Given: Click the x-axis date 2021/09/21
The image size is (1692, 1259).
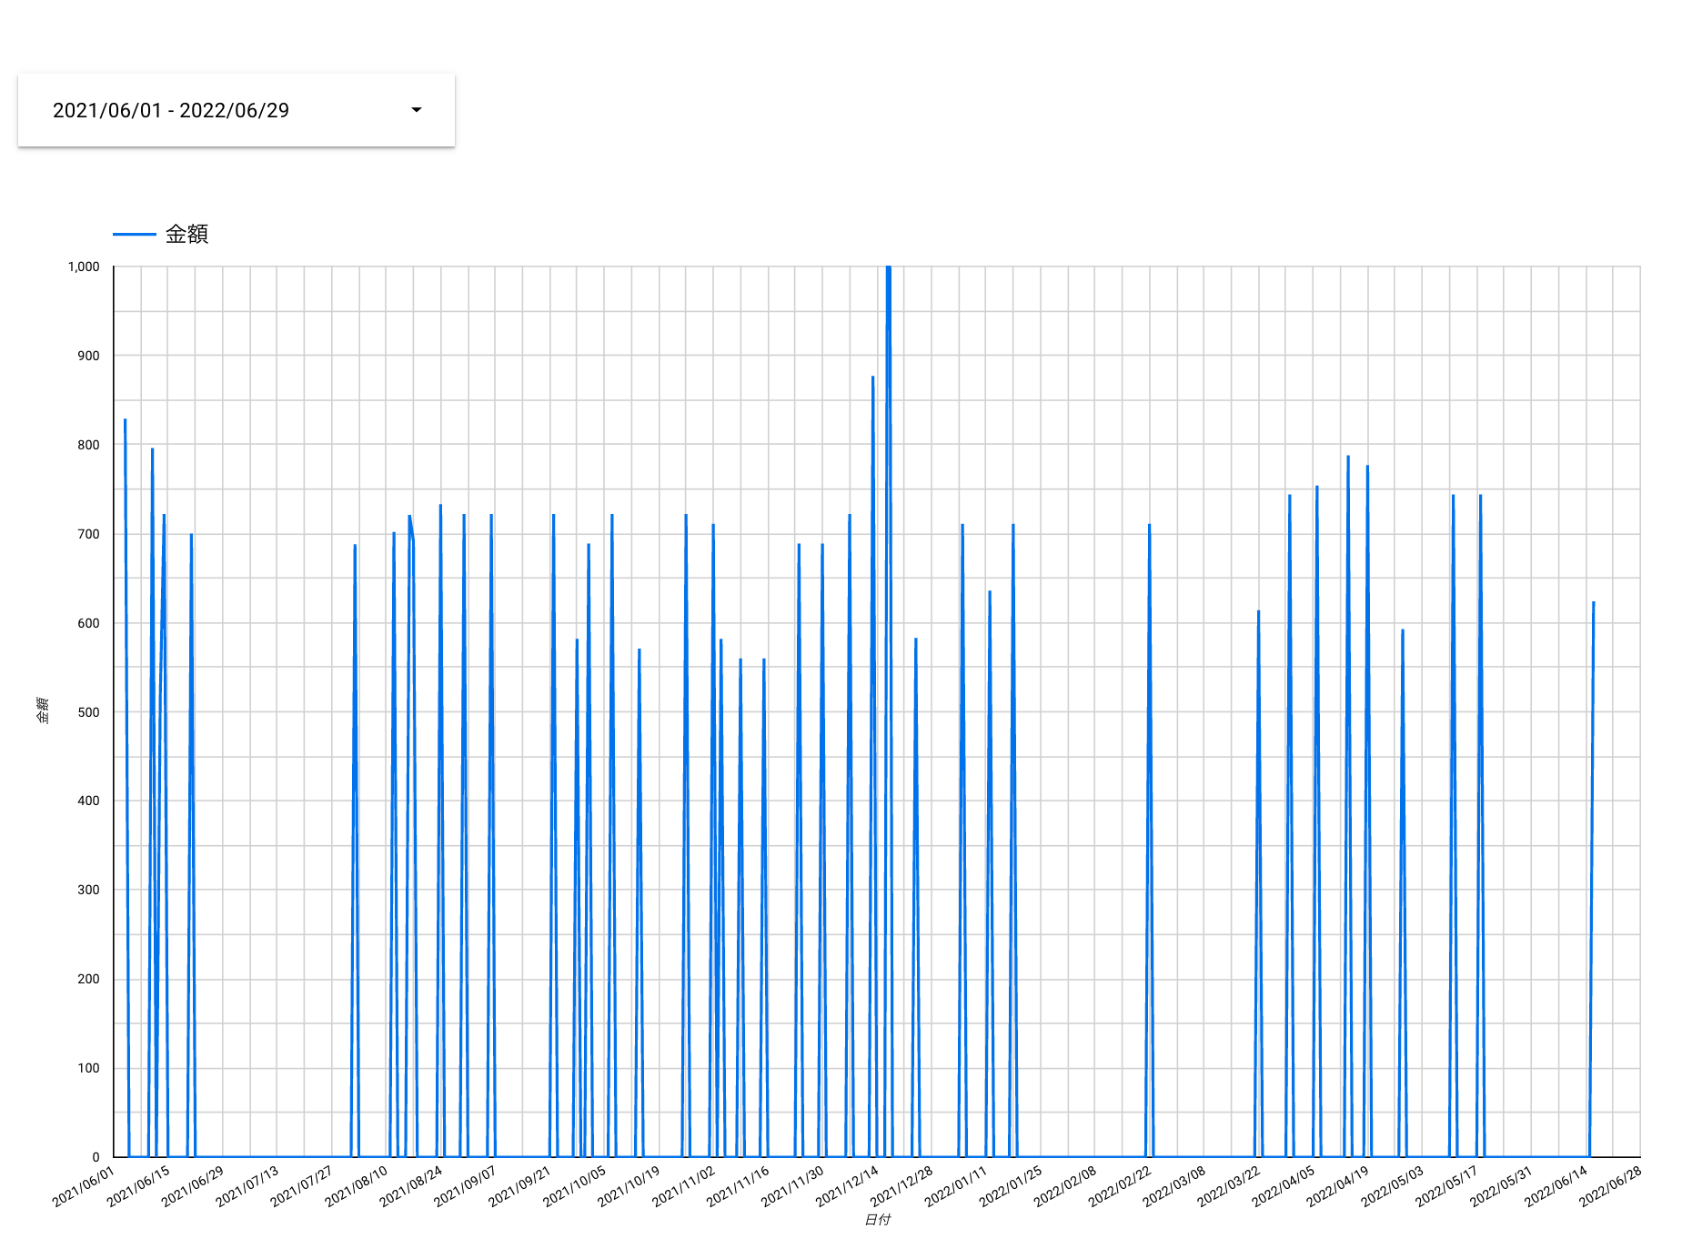Looking at the screenshot, I should [x=520, y=1186].
